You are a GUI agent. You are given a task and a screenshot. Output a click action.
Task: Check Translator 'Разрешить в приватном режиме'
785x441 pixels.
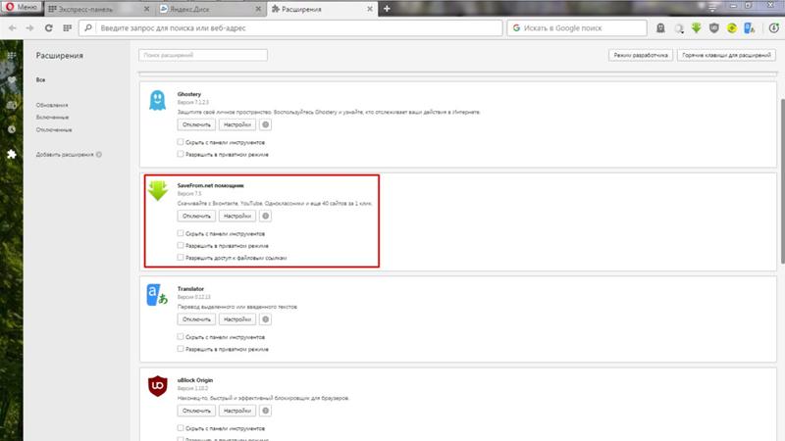pyautogui.click(x=181, y=349)
